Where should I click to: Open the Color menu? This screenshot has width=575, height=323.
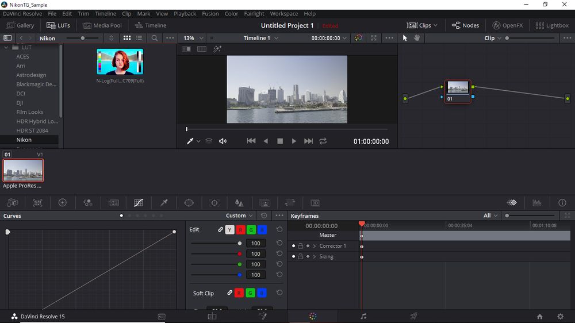coord(231,14)
